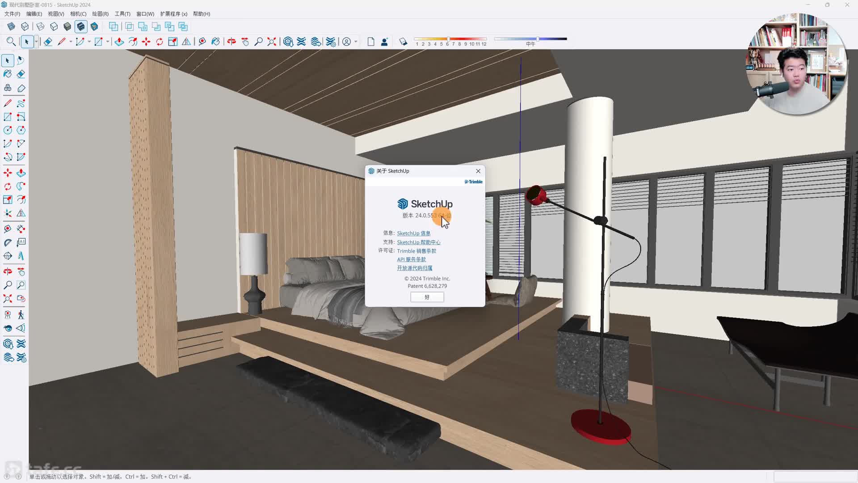The height and width of the screenshot is (483, 858).
Task: Open the Rectangle tool dropdown
Action: click(x=107, y=42)
